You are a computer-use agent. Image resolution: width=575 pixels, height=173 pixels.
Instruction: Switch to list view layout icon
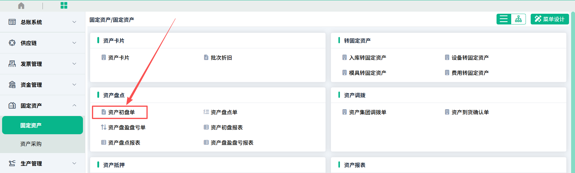[504, 19]
